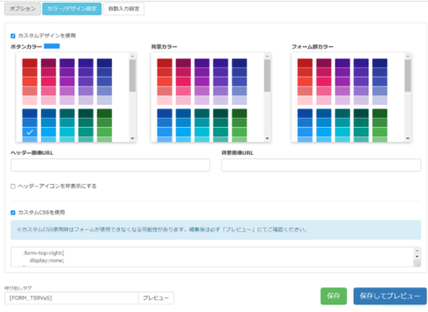This screenshot has width=428, height=312.
Task: Click the scroll-up arrow of the ボタンカラー palette
Action: tap(132, 56)
